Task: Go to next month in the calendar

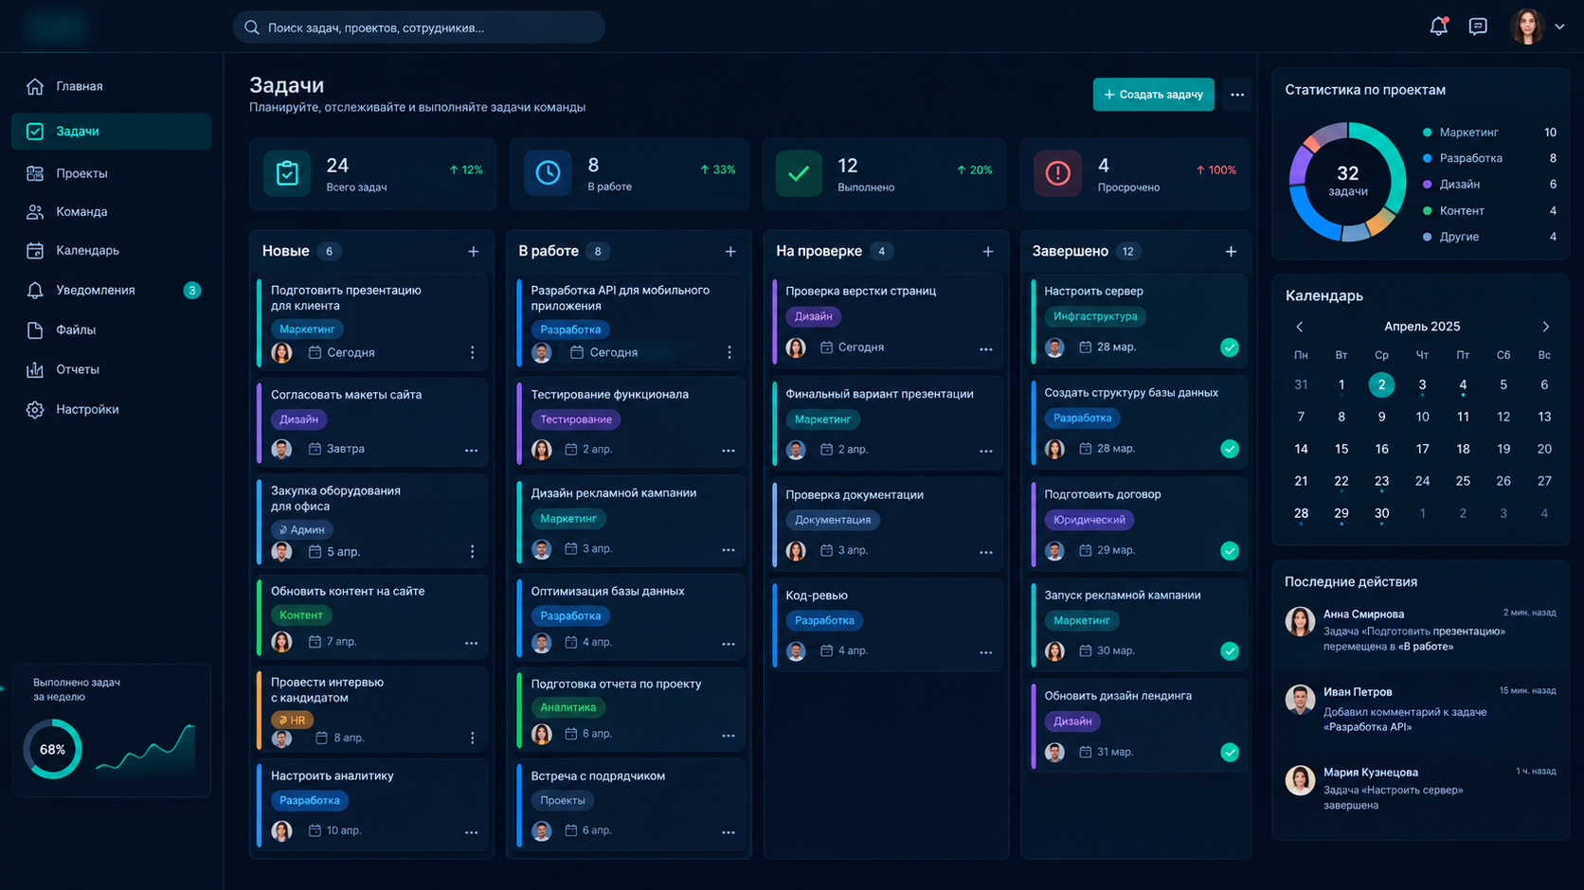Action: [x=1545, y=327]
